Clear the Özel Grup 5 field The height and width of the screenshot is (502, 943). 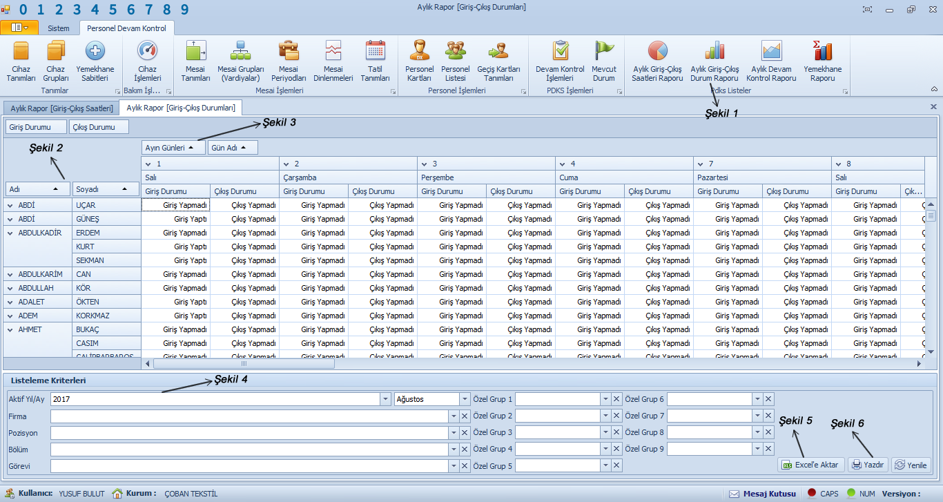coord(616,465)
